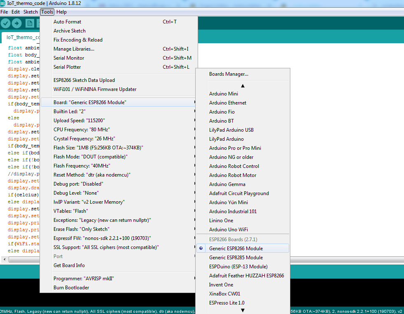This screenshot has height=314, width=404.
Task: Expand the Builtin Led submenu
Action: pyautogui.click(x=119, y=112)
